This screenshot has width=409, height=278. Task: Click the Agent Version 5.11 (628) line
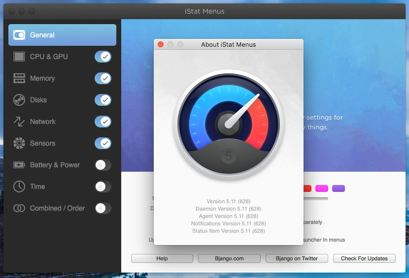coord(229,216)
